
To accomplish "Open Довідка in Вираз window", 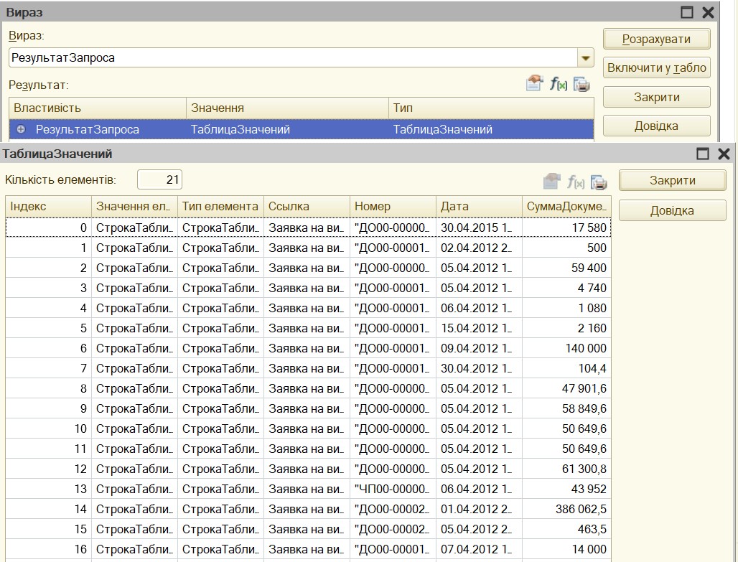I will click(x=657, y=126).
